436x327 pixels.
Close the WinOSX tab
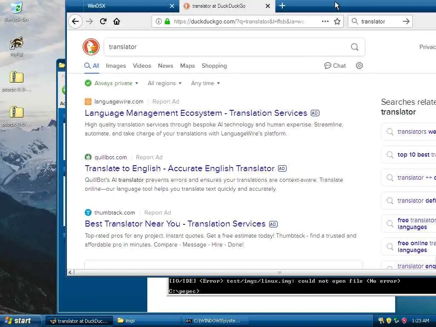pos(172,6)
